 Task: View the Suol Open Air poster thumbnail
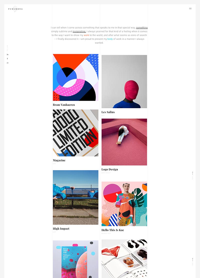point(75,259)
